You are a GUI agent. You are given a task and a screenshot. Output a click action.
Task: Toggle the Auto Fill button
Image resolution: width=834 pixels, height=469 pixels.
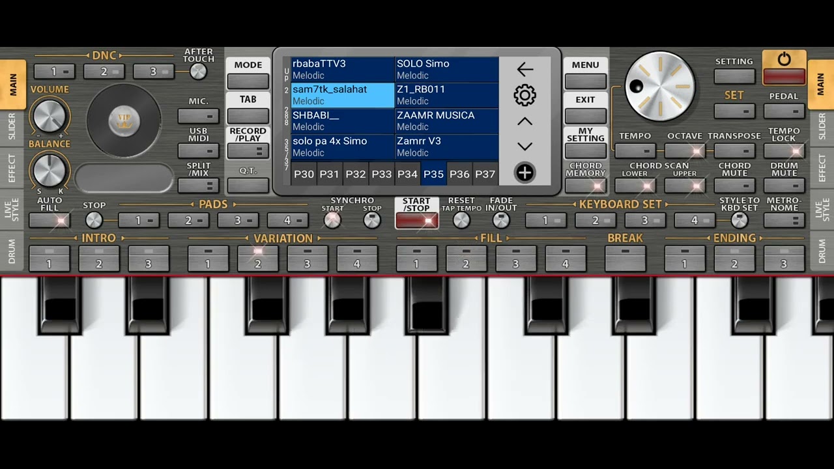coord(50,220)
